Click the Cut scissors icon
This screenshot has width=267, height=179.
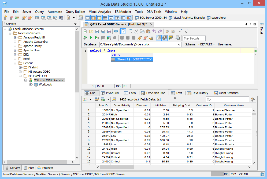tap(136, 31)
